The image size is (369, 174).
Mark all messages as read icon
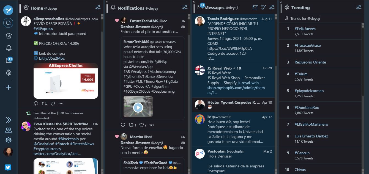(263, 7)
